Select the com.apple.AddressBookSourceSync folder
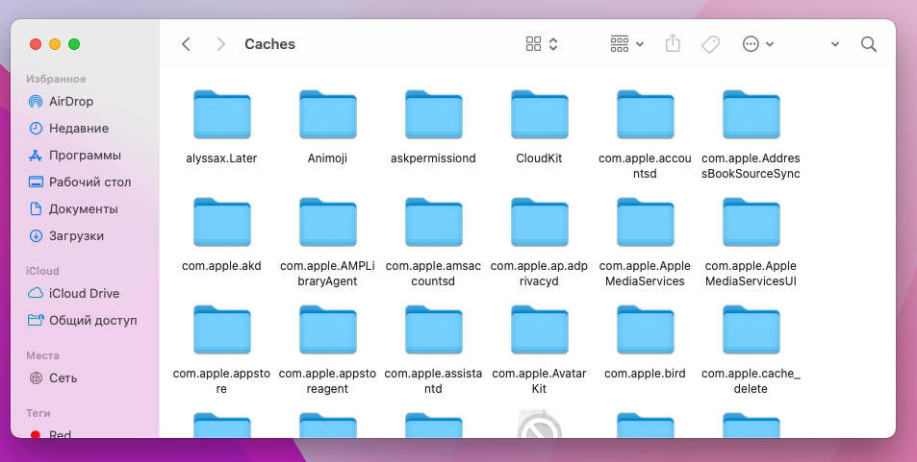 pyautogui.click(x=751, y=114)
